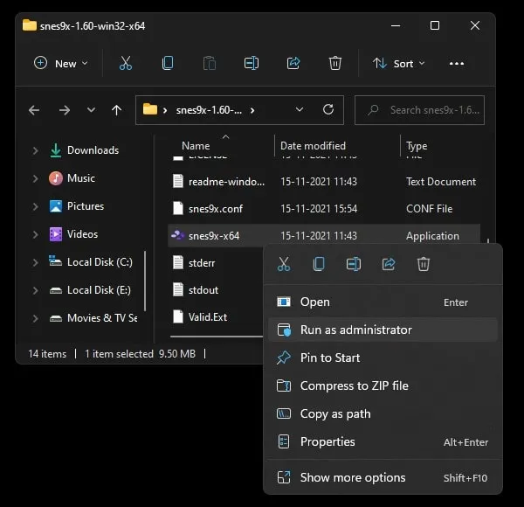Click the Search snes9x-1.6... input field
Image resolution: width=524 pixels, height=507 pixels.
pyautogui.click(x=419, y=110)
